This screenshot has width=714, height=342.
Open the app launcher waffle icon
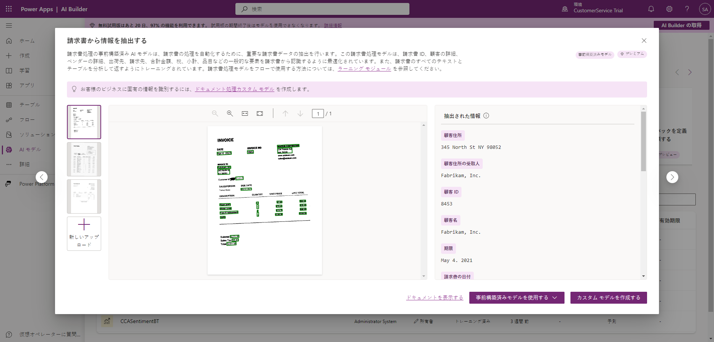(9, 9)
